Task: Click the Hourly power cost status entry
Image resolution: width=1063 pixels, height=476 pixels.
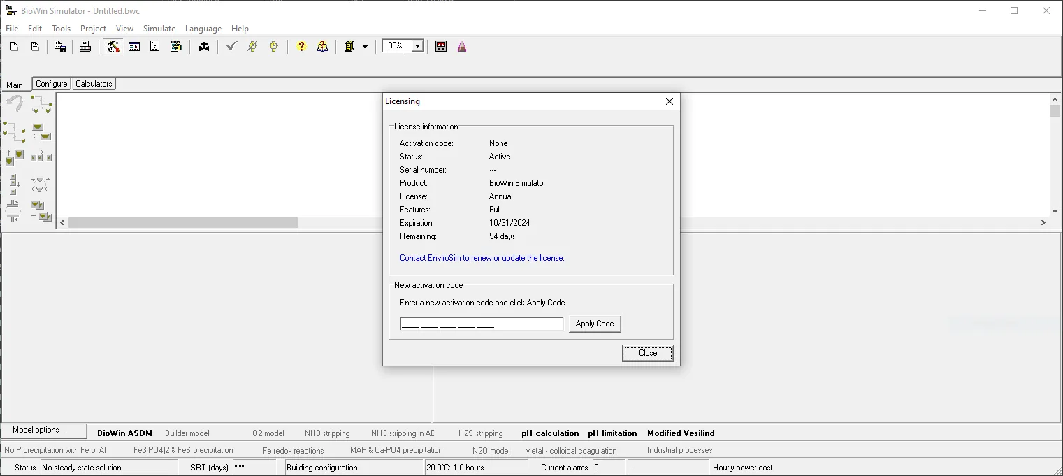Action: (x=743, y=468)
